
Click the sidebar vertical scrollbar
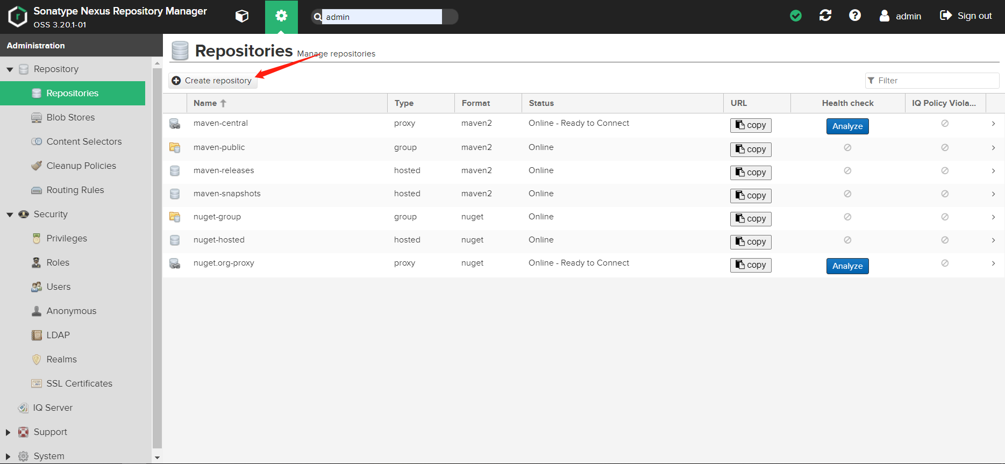tap(157, 258)
